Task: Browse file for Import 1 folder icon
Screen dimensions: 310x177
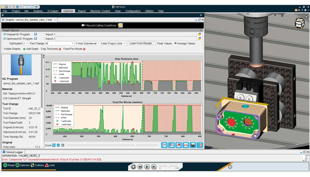Action: [x=199, y=34]
